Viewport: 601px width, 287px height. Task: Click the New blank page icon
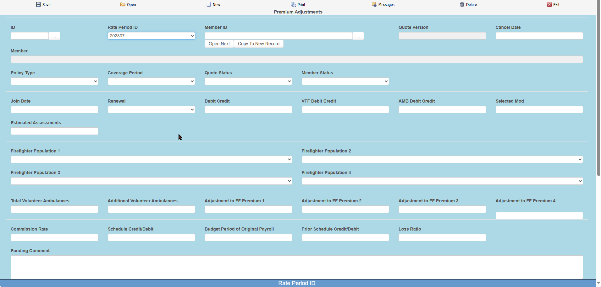pos(209,4)
